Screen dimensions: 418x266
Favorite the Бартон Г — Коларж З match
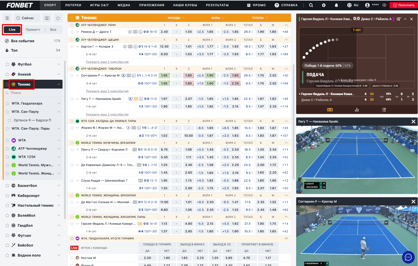(x=72, y=47)
